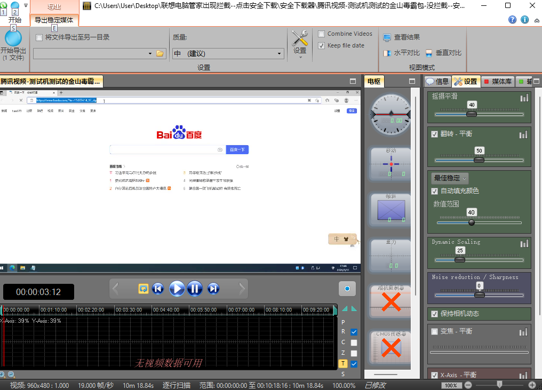Toggle auto fill color (自动填充颜色) checkbox

pyautogui.click(x=434, y=191)
